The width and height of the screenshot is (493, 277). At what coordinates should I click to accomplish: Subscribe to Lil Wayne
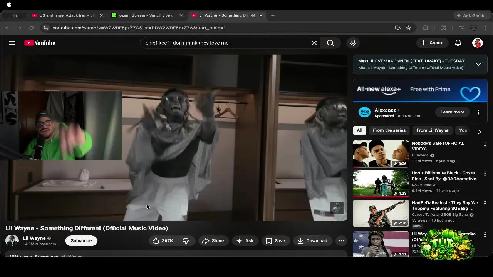(81, 240)
